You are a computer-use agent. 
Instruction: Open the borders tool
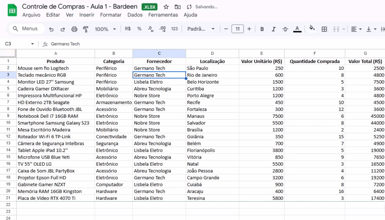pos(324,29)
